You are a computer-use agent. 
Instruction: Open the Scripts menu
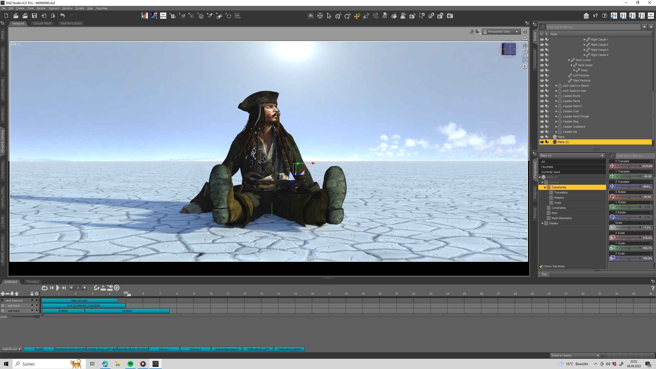point(80,8)
